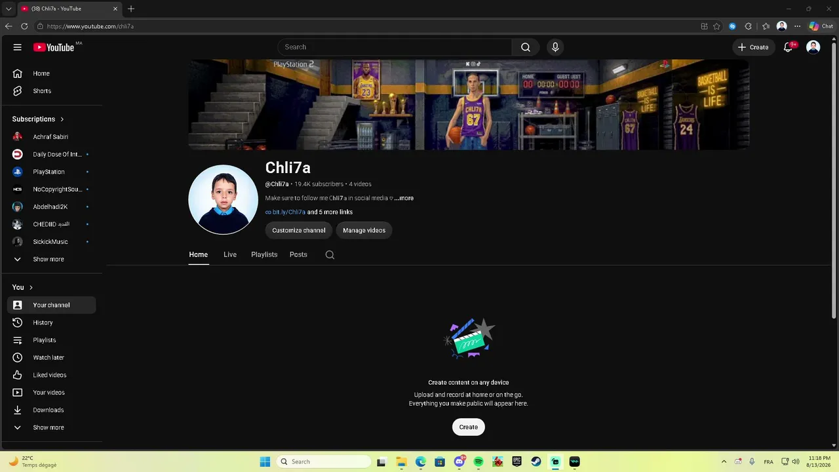Open the taskbar volume control

click(796, 462)
